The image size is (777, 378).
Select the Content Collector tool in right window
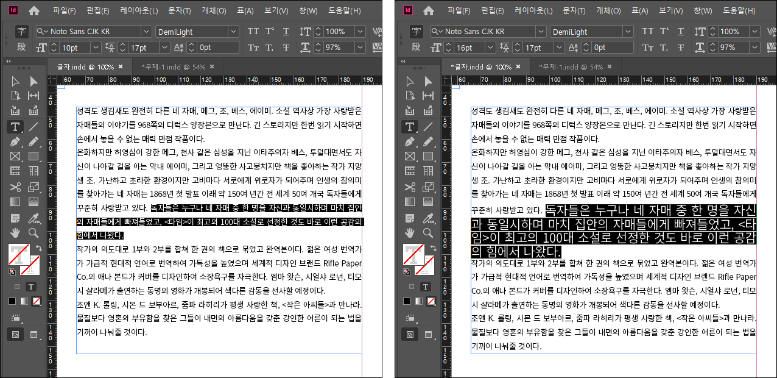pyautogui.click(x=410, y=111)
